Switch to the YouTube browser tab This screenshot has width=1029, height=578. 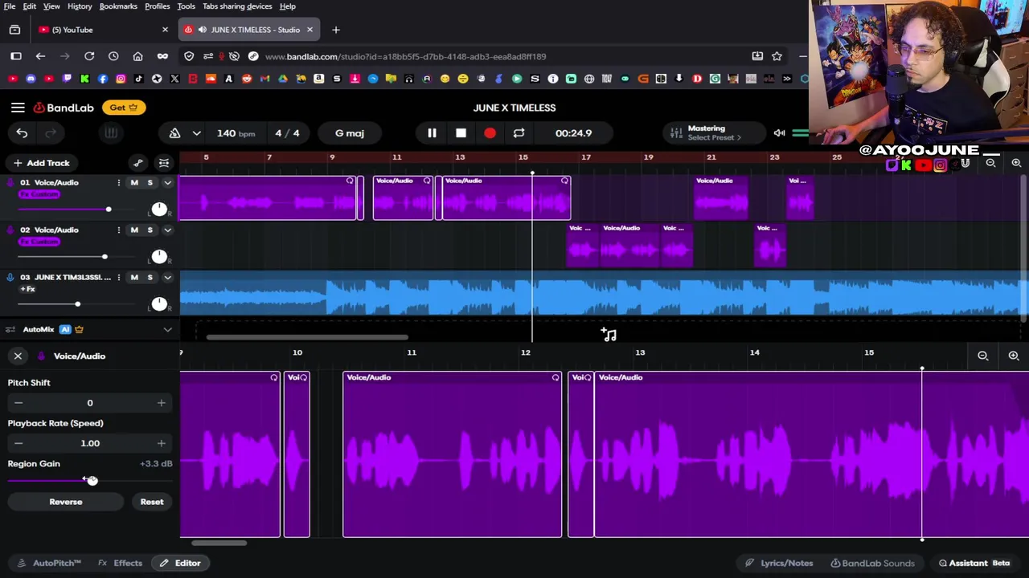point(105,30)
